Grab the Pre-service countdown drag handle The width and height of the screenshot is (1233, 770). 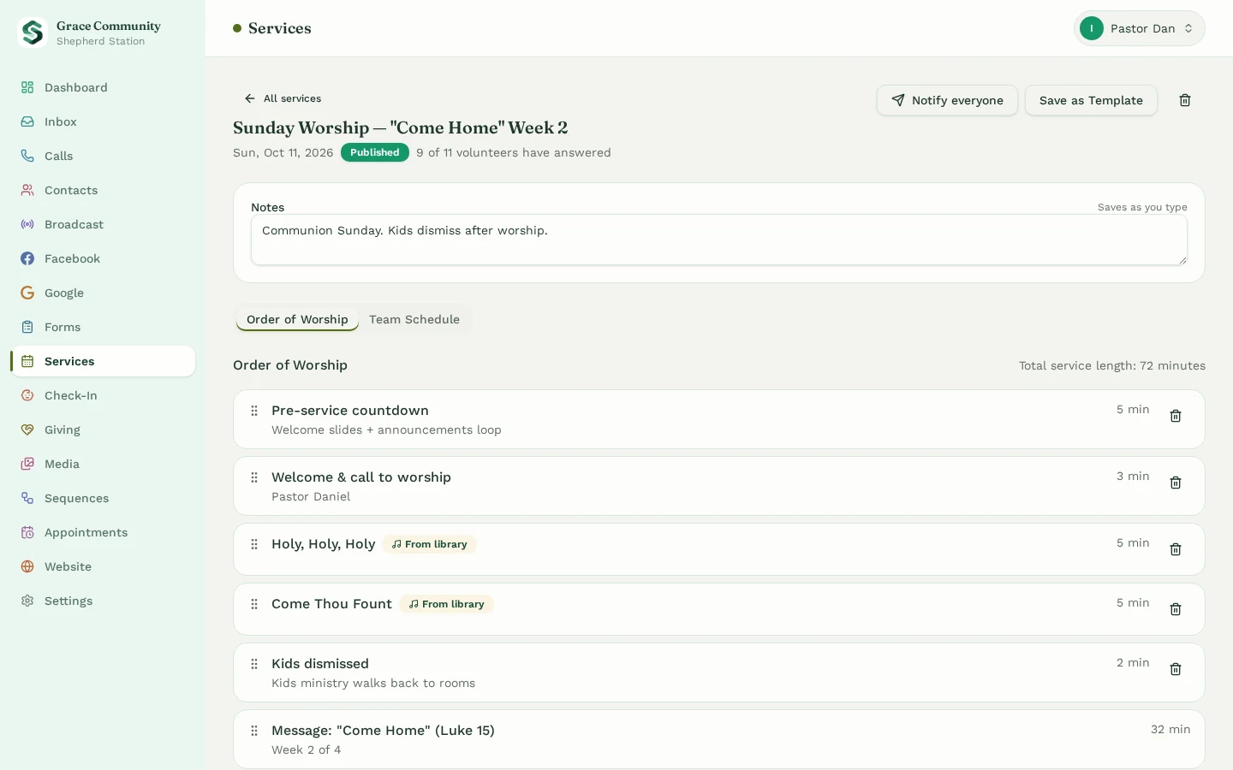[254, 411]
